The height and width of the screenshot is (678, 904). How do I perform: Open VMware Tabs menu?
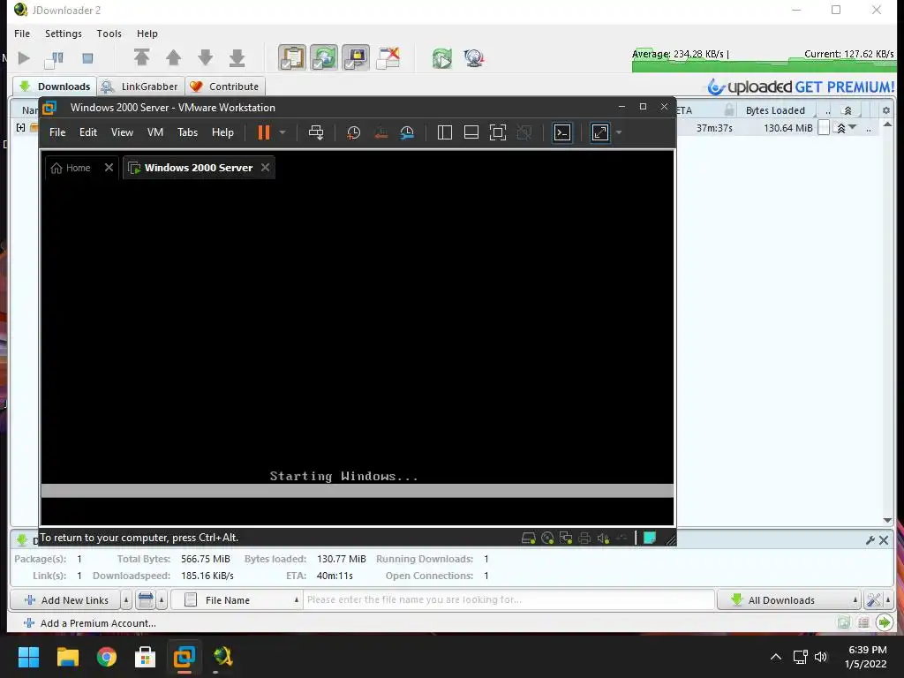pos(187,132)
